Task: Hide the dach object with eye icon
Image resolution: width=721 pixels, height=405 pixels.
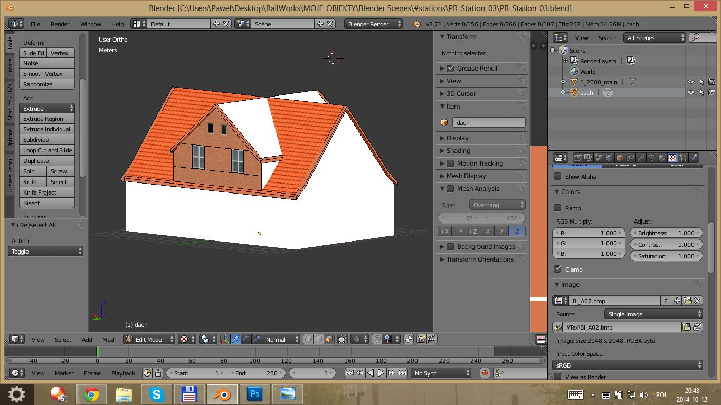Action: [x=690, y=92]
